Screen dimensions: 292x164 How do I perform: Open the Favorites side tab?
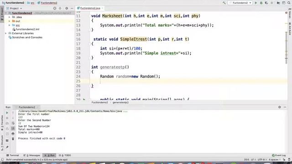2,123
